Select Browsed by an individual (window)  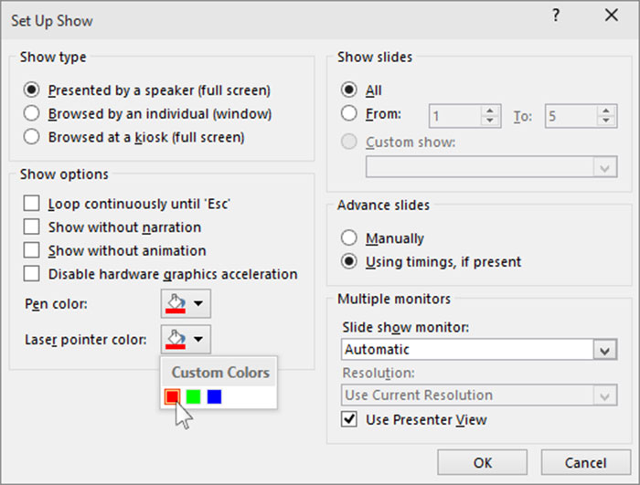coord(32,114)
